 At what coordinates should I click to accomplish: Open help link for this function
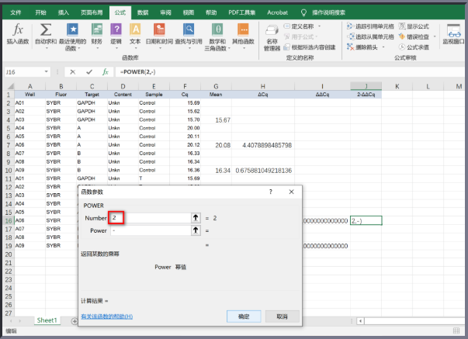coord(107,317)
